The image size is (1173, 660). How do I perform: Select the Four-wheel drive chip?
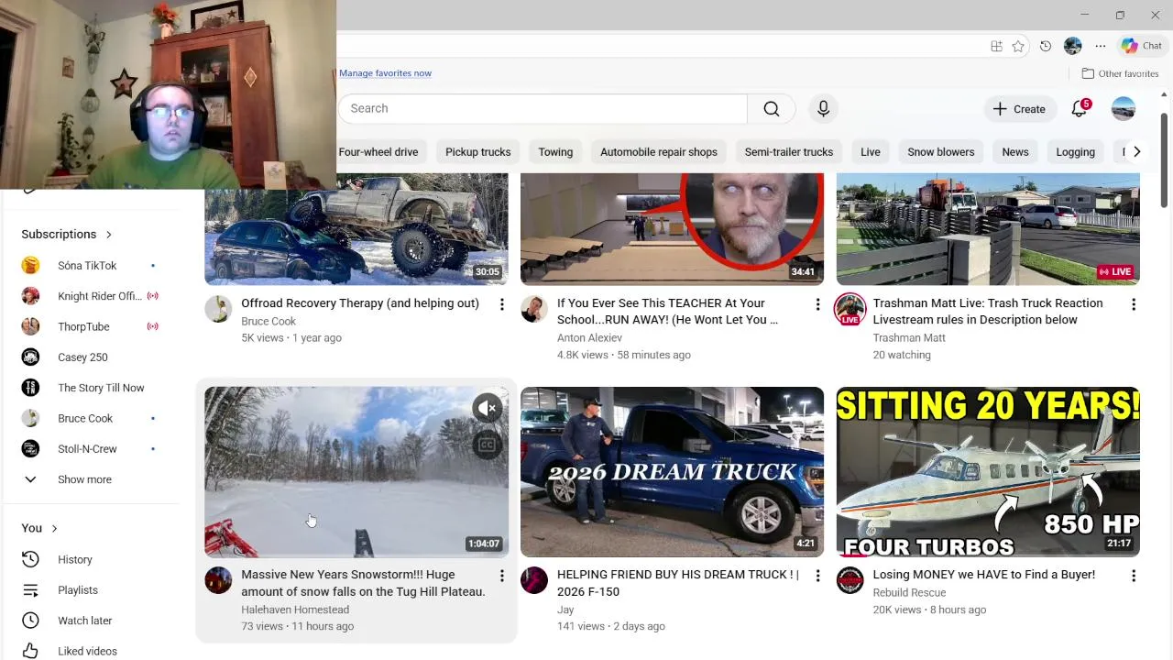(378, 152)
